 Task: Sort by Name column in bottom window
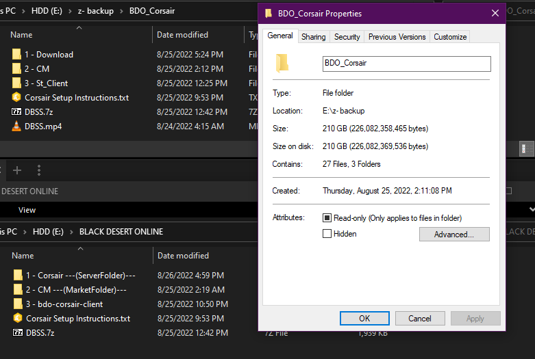[23, 256]
